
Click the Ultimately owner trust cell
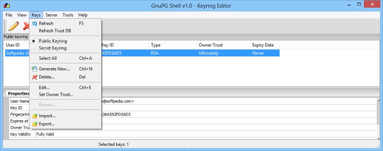(x=209, y=53)
